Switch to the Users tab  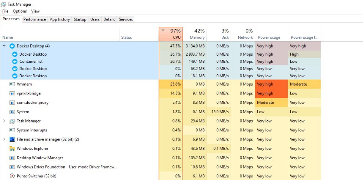click(x=95, y=19)
